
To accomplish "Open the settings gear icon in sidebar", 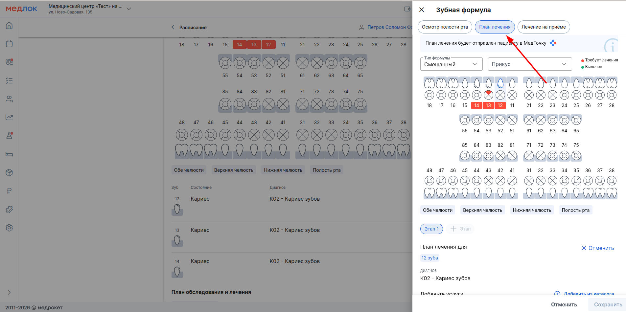I will coord(9,228).
